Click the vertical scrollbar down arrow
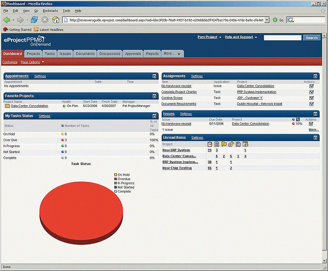The height and width of the screenshot is (271, 328). (x=324, y=261)
